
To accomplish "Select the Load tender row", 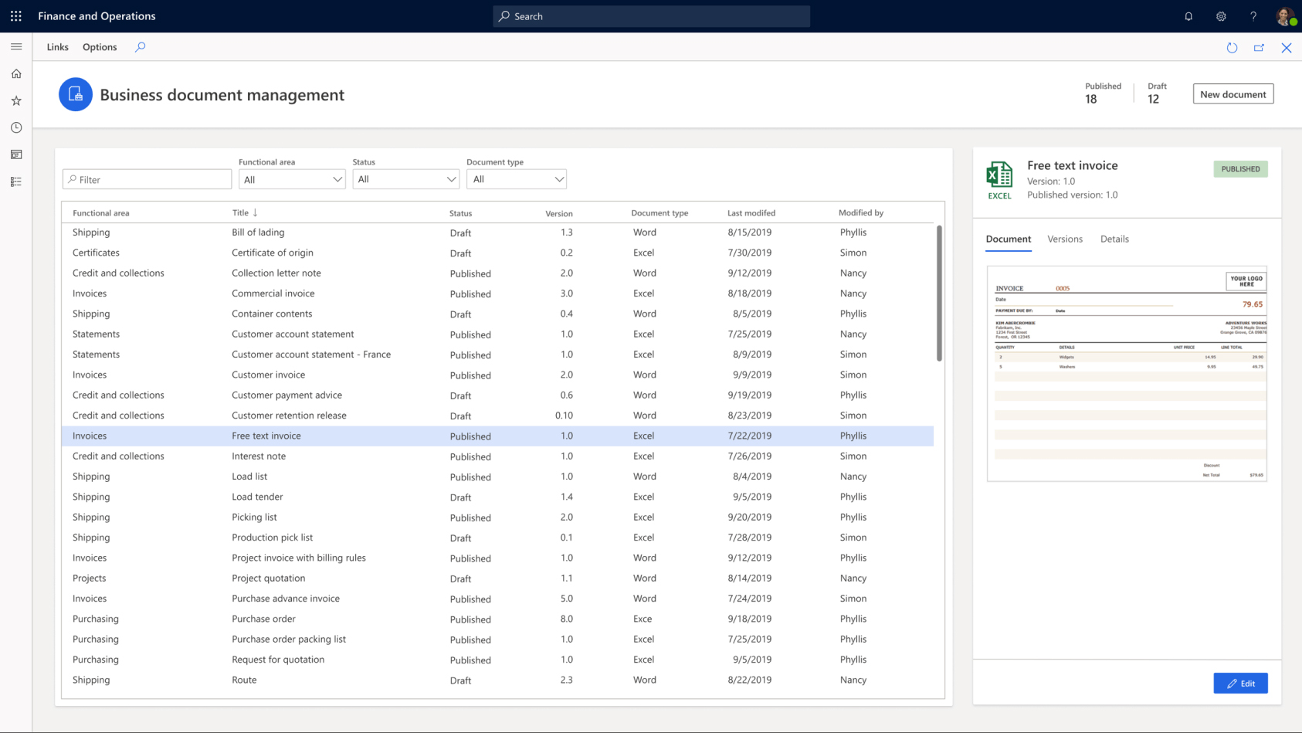I will (x=497, y=497).
